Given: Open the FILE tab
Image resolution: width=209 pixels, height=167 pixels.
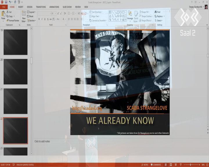Looking at the screenshot, I should 4,7.
